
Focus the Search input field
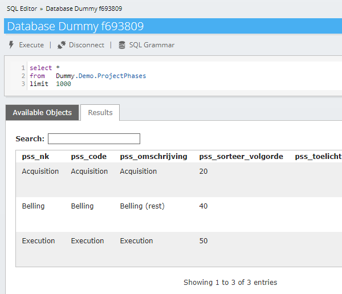[x=94, y=138]
